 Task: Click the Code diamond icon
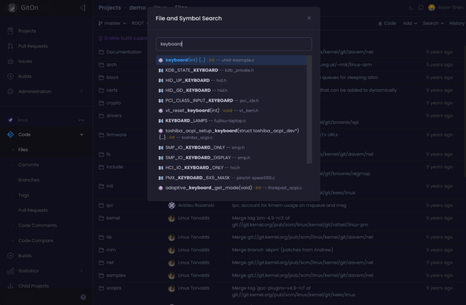tap(10, 135)
